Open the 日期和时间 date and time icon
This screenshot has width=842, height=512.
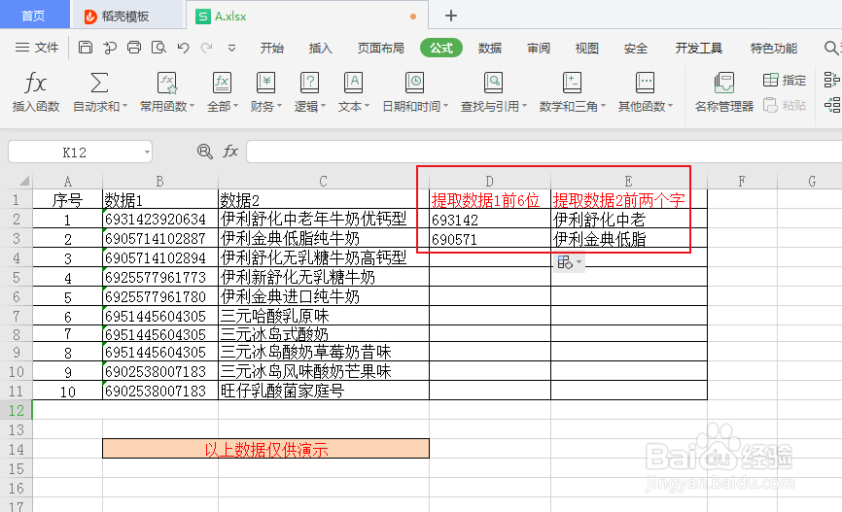pyautogui.click(x=414, y=84)
